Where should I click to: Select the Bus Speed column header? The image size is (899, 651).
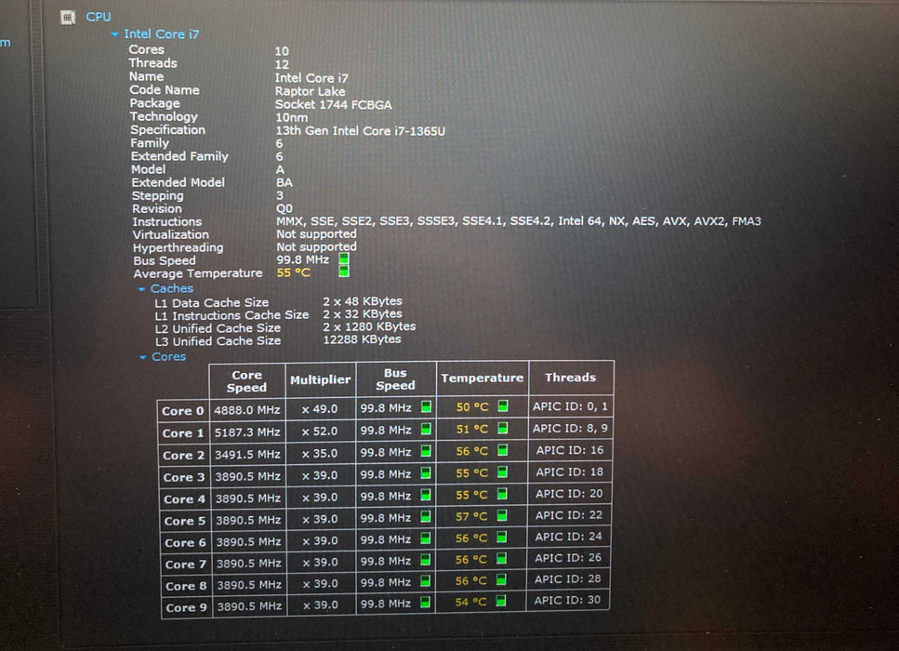396,379
